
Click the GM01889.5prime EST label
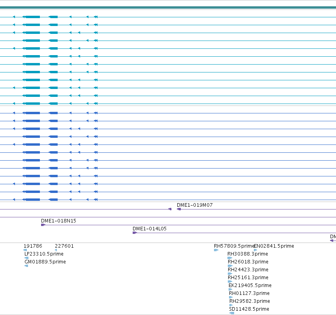click(45, 262)
